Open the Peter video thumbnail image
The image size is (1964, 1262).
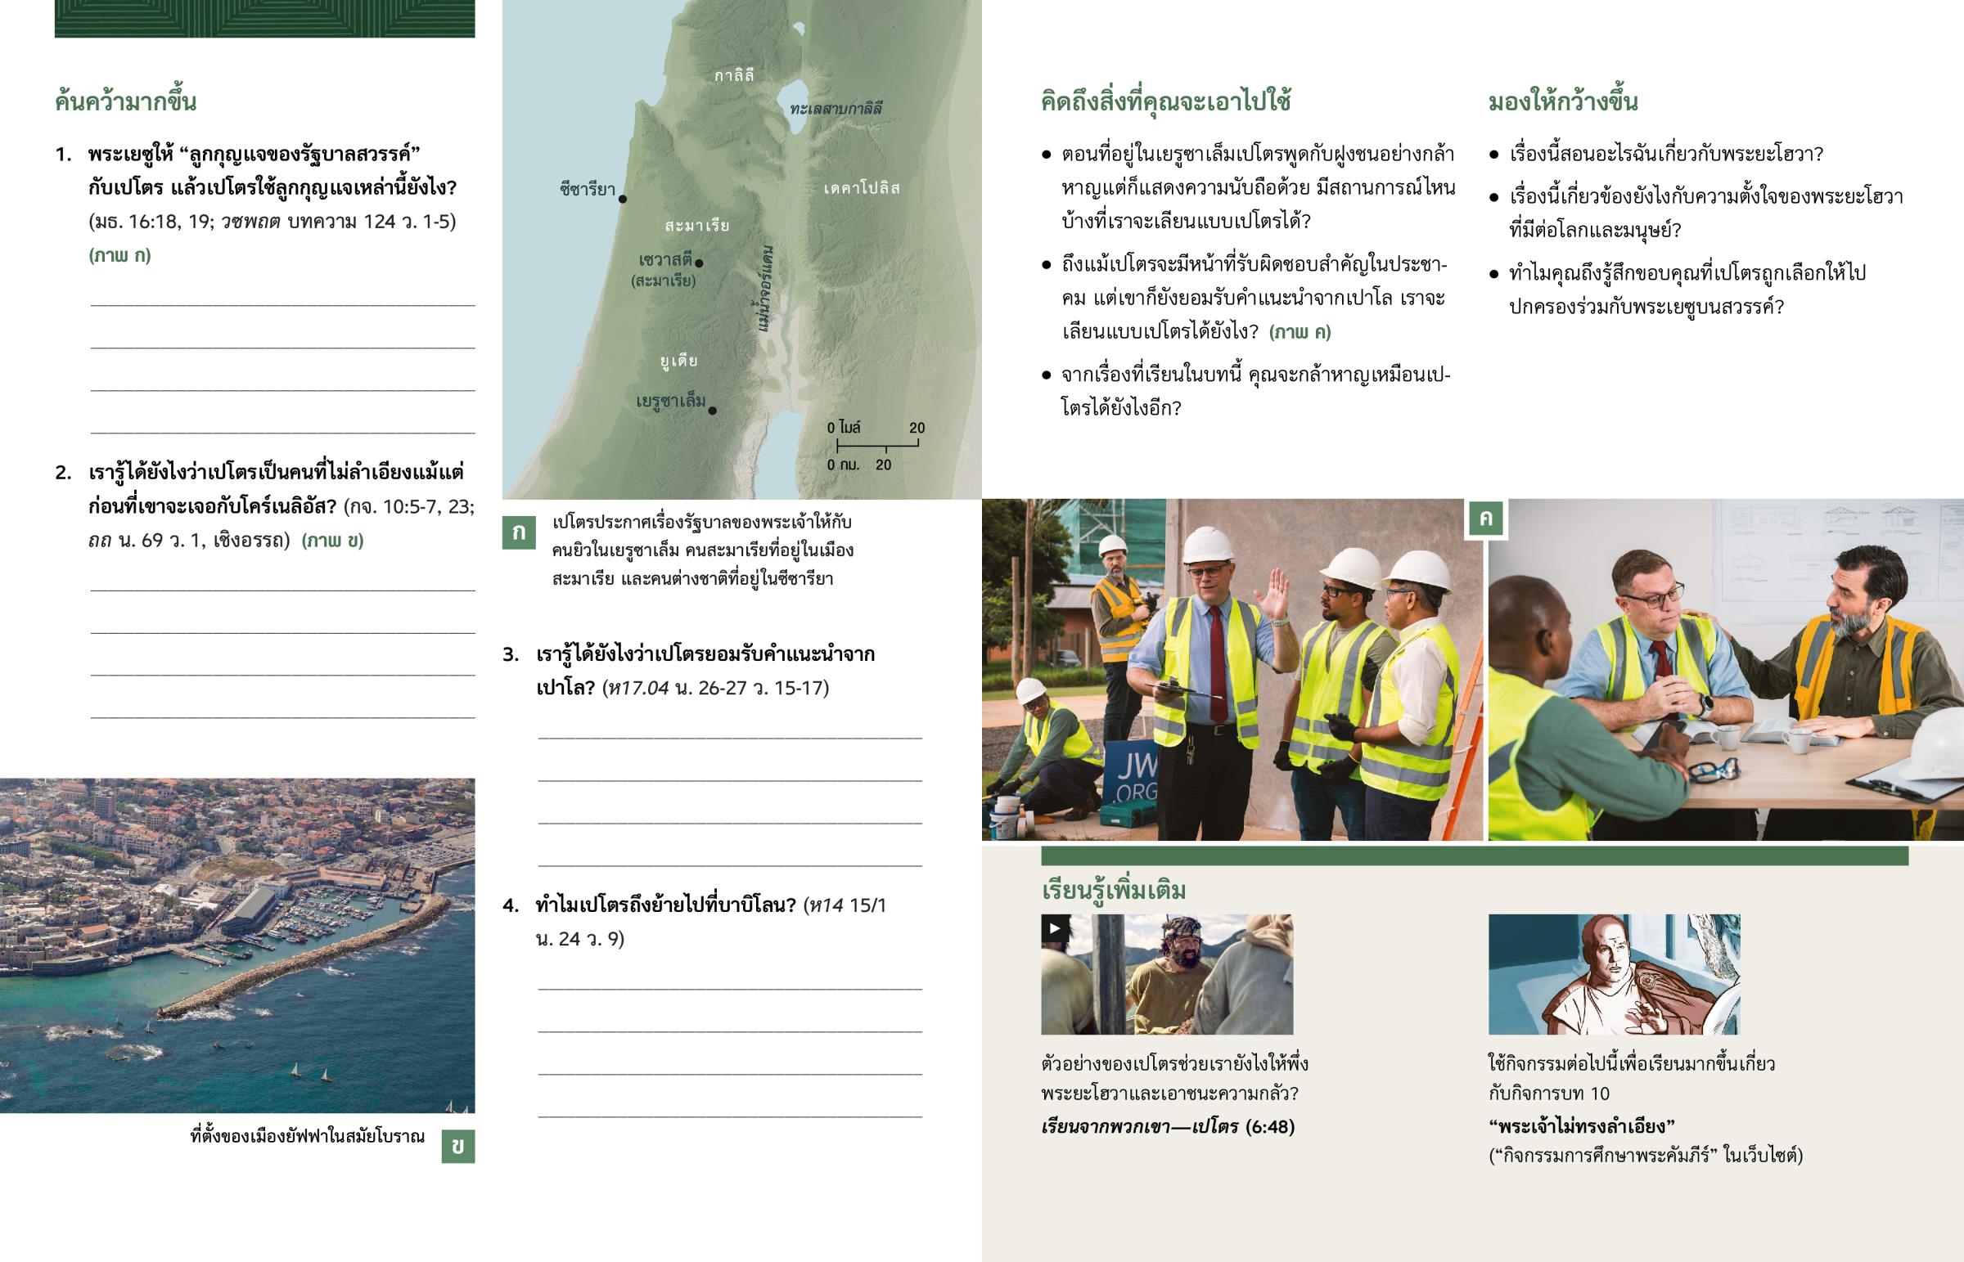[x=1166, y=974]
